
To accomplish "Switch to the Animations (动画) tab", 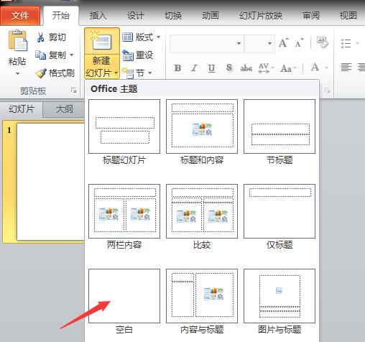I will [x=211, y=16].
